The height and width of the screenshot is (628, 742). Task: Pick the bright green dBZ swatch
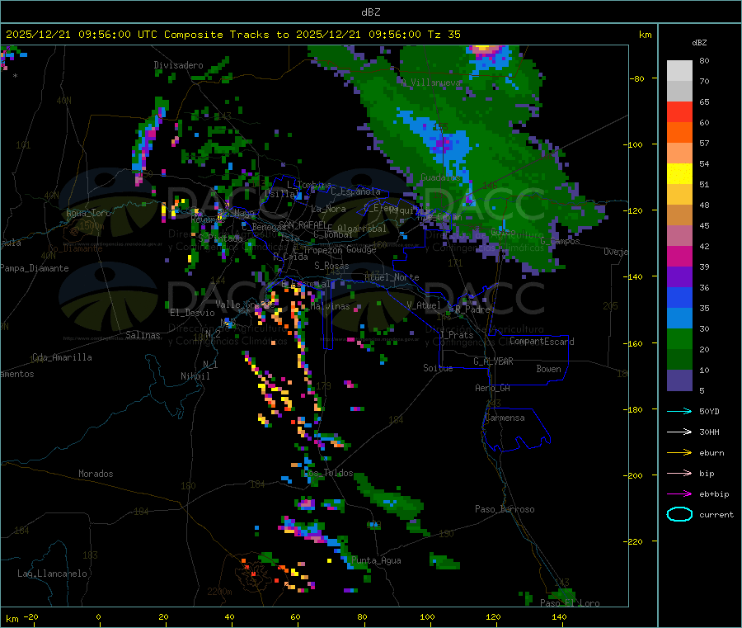click(679, 338)
